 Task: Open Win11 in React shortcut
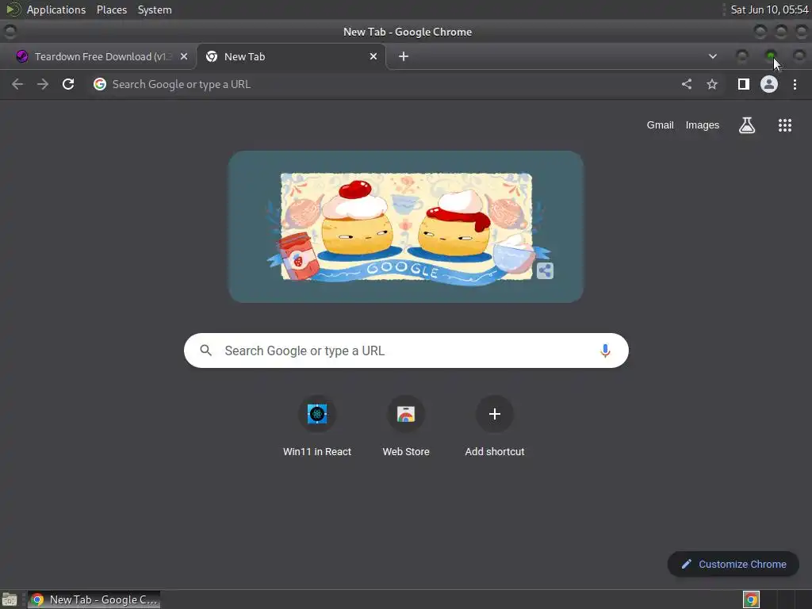(x=317, y=427)
